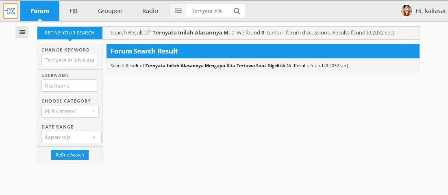Open the FJB tab
Screen dimensions: 448x195
(74, 11)
